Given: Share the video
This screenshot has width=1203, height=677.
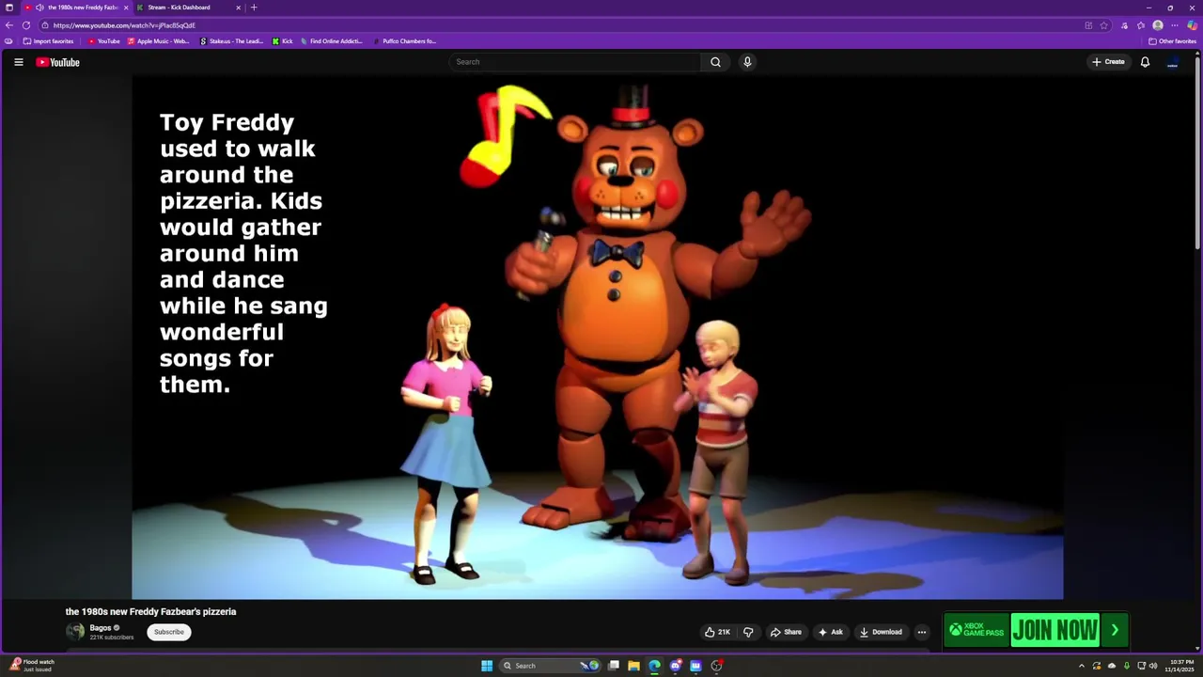Looking at the screenshot, I should click(x=786, y=632).
